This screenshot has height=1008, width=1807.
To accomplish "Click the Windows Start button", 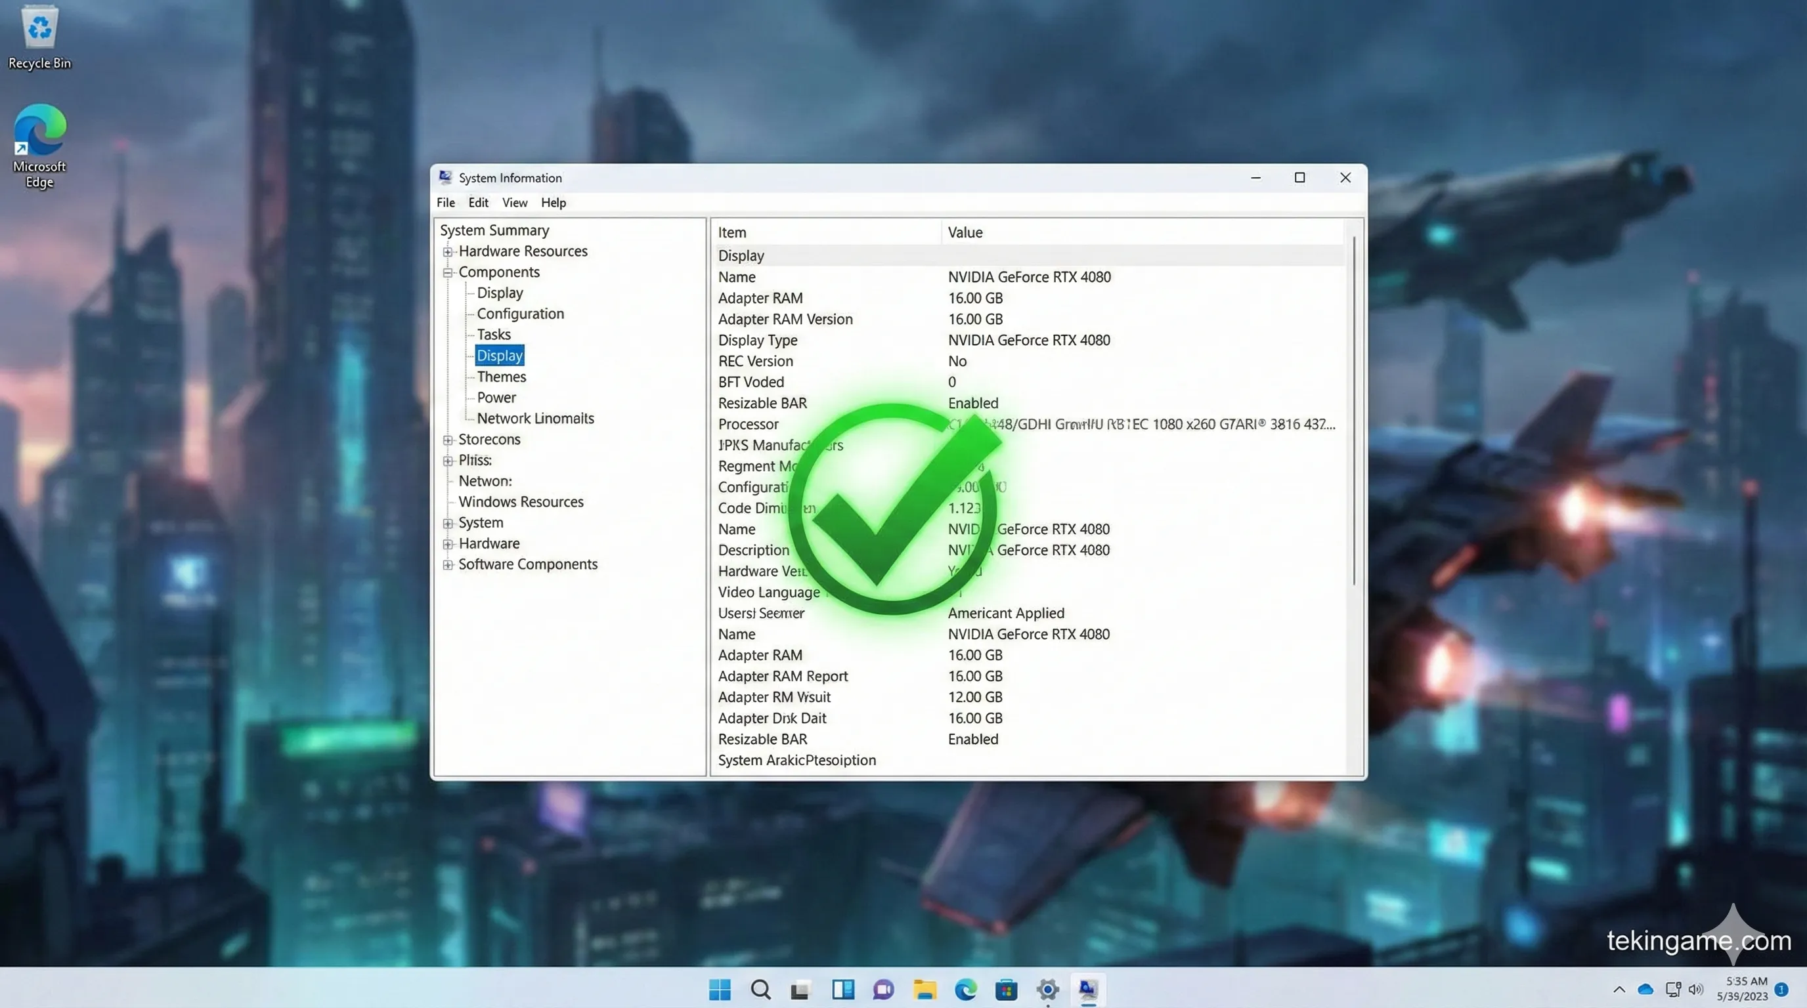I will click(720, 989).
